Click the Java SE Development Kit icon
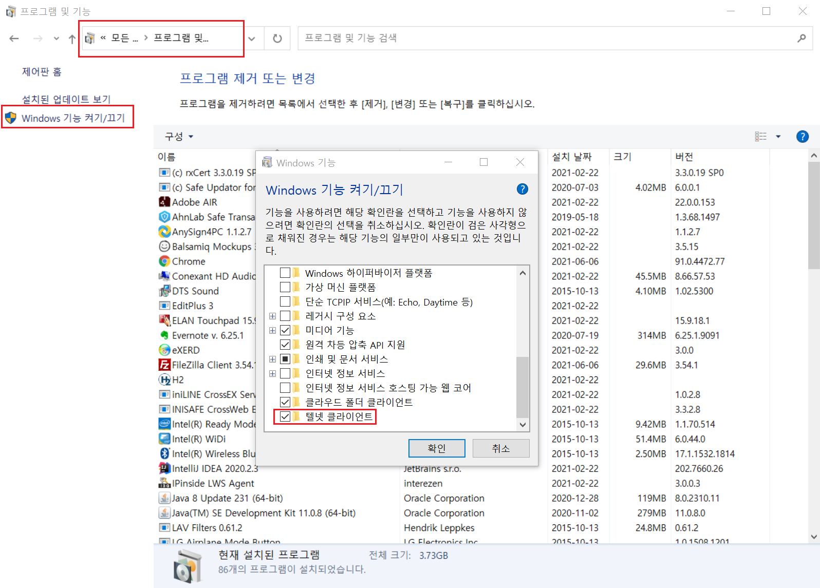Screen dimensions: 820x588 164,513
